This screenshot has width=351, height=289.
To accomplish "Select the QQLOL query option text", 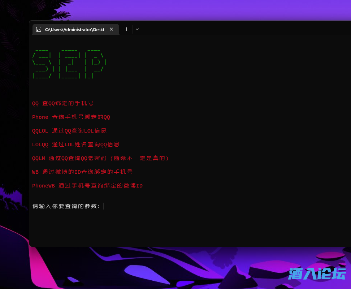I will (69, 131).
